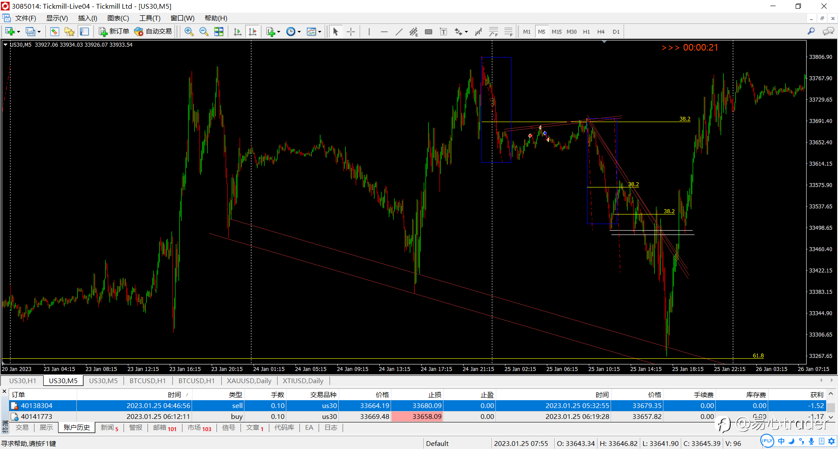Select order 40141773 row

click(x=417, y=417)
